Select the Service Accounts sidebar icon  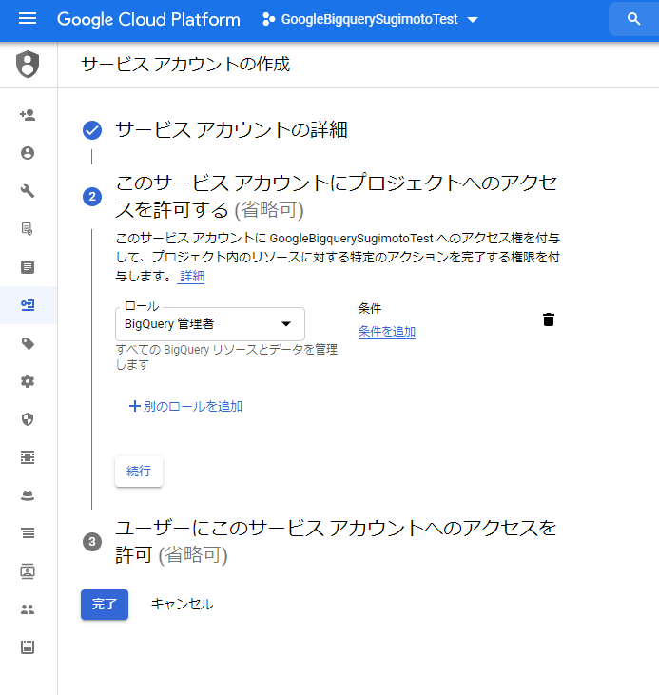tap(28, 305)
